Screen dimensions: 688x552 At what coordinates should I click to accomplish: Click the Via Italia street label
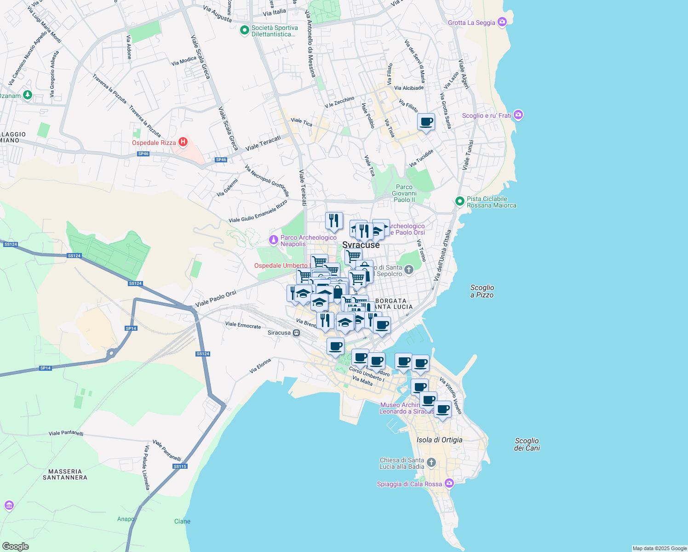tap(274, 12)
